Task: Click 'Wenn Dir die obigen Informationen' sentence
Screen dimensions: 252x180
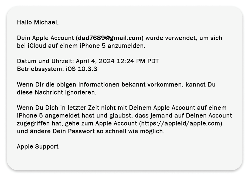Action: pyautogui.click(x=68, y=84)
